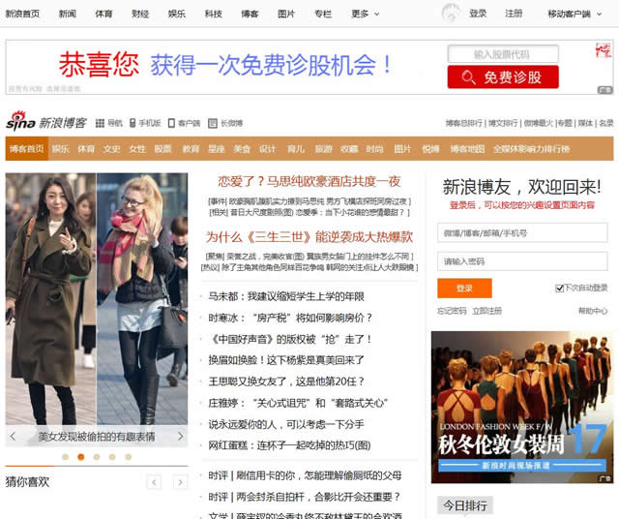Go to previous slide in photo carousel
The image size is (619, 519).
point(14,437)
